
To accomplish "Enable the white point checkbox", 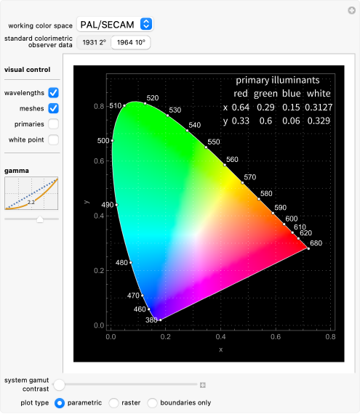I will [x=53, y=139].
